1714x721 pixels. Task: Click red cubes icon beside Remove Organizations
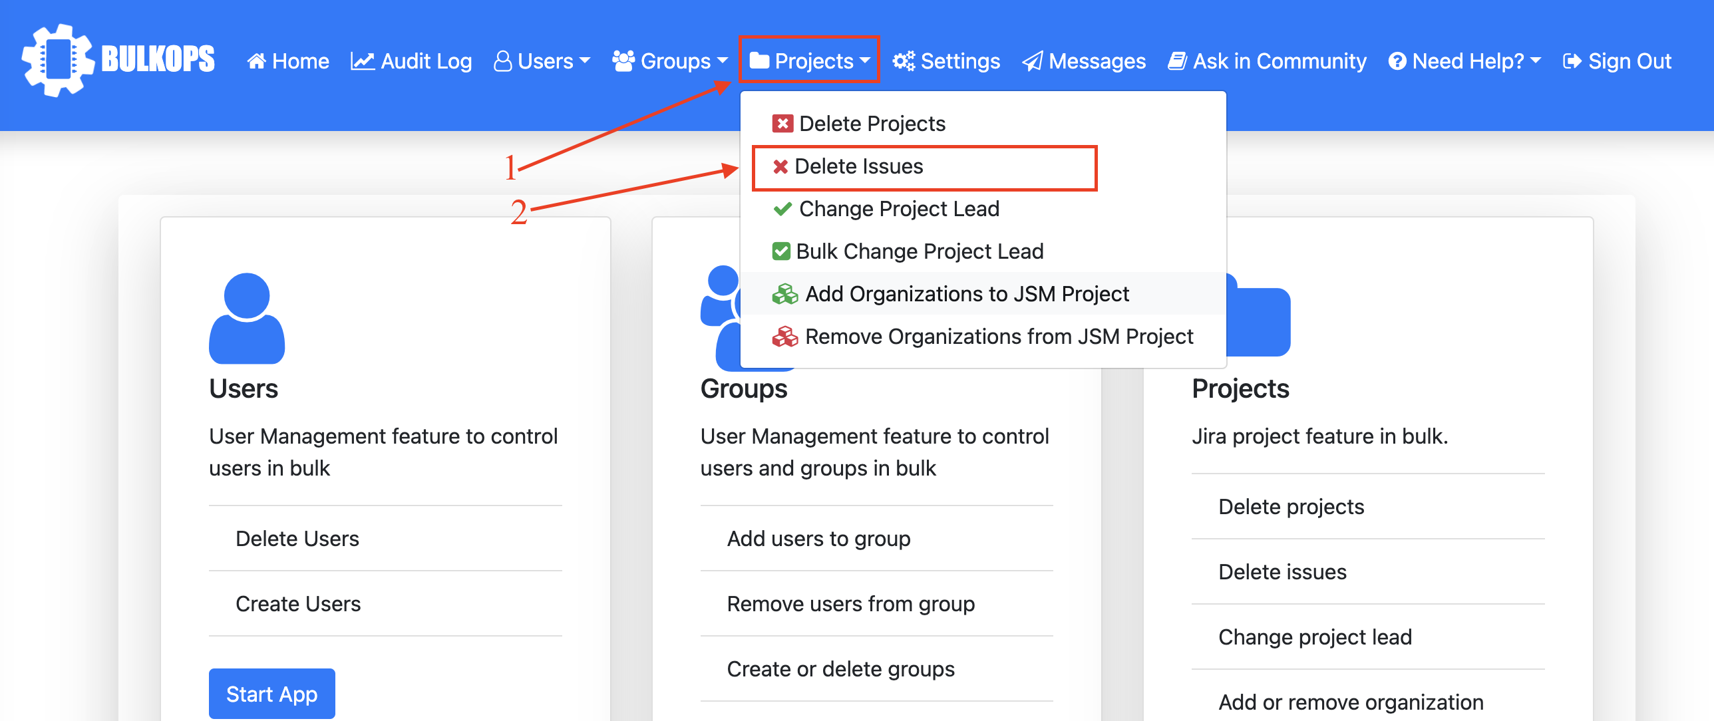[785, 337]
